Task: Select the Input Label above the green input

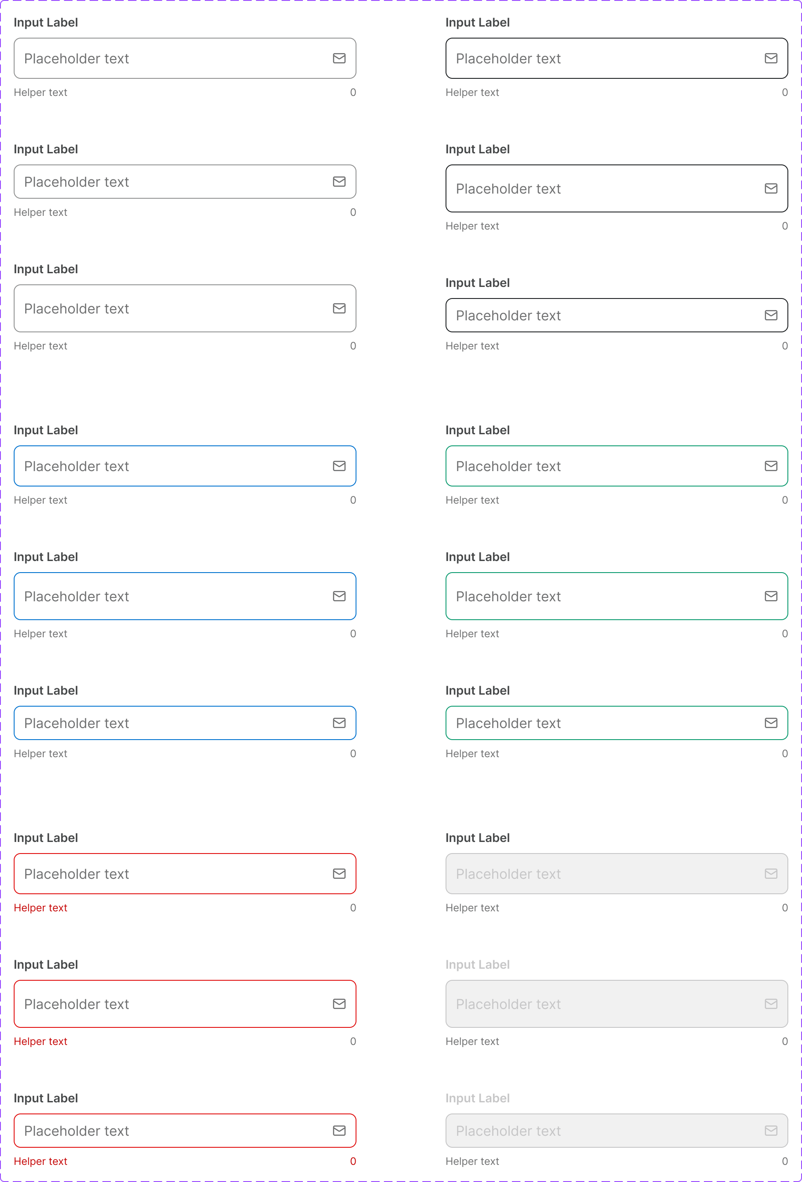Action: 477,430
